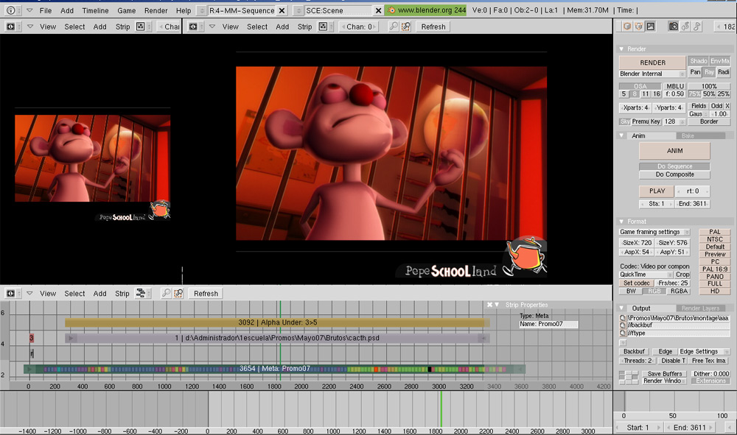The height and width of the screenshot is (435, 737).
Task: Open the Help menu
Action: tap(184, 10)
